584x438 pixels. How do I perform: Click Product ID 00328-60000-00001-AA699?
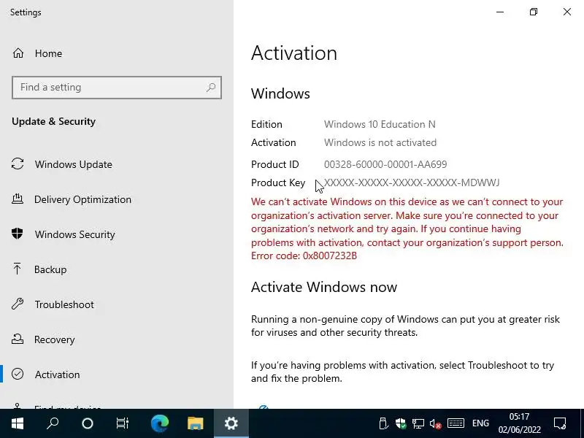click(385, 164)
